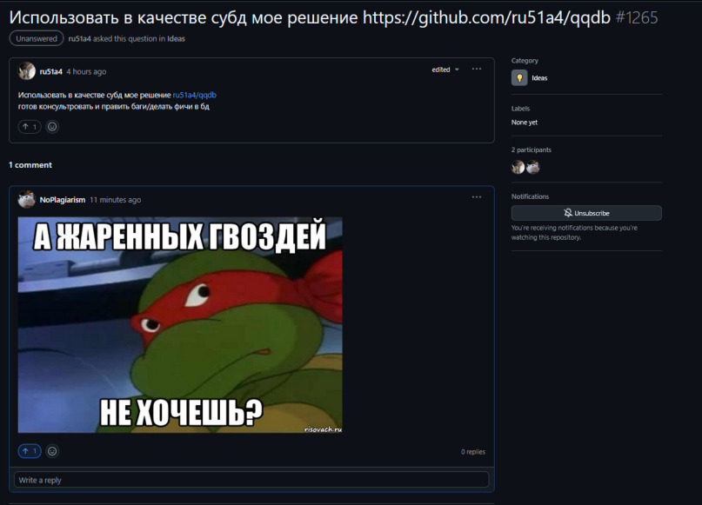702x505 pixels.
Task: Open three-dot menu on ru51a4 post
Action: tap(477, 69)
